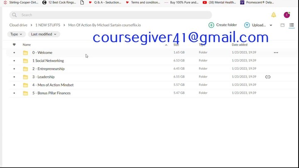Image resolution: width=299 pixels, height=168 pixels.
Task: Switch to list view icon
Action: (x=292, y=25)
